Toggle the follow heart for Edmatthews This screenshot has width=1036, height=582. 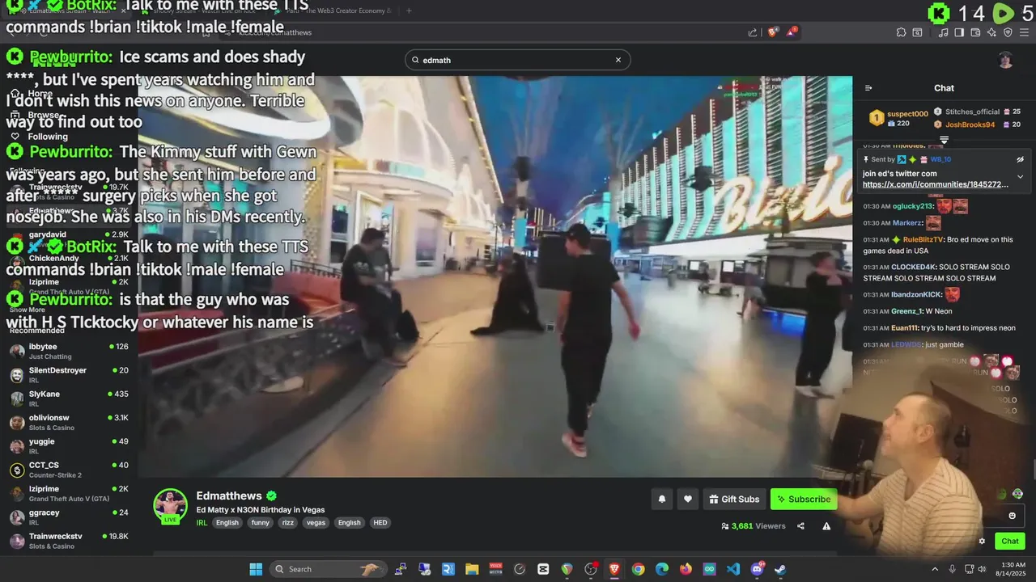tap(688, 500)
